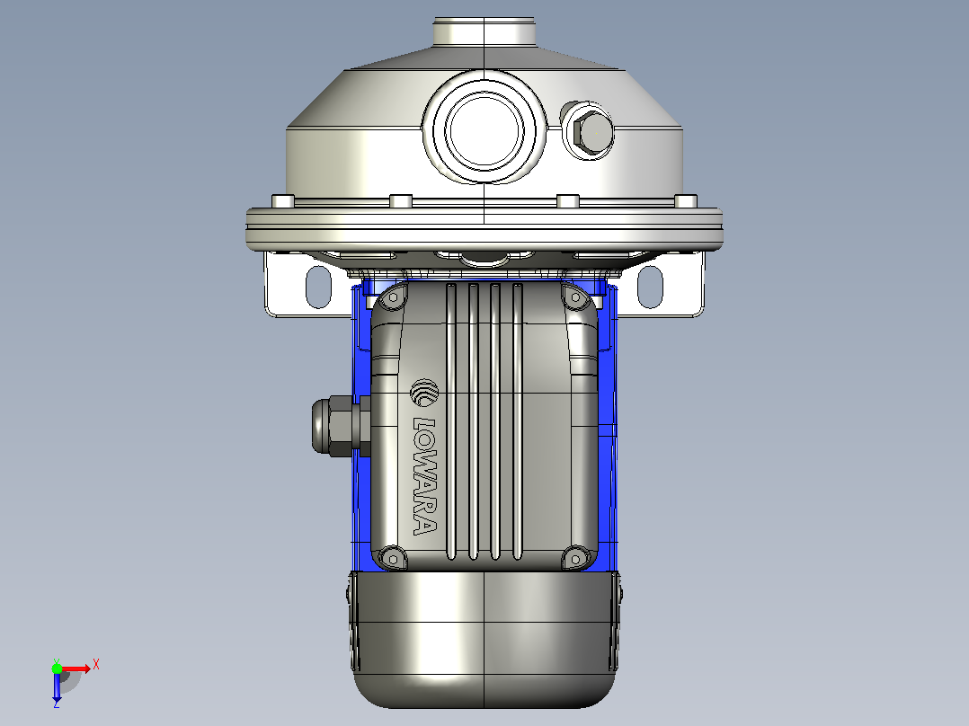
Task: Click the blue Z axis arrow of the triad
Action: pos(57,687)
